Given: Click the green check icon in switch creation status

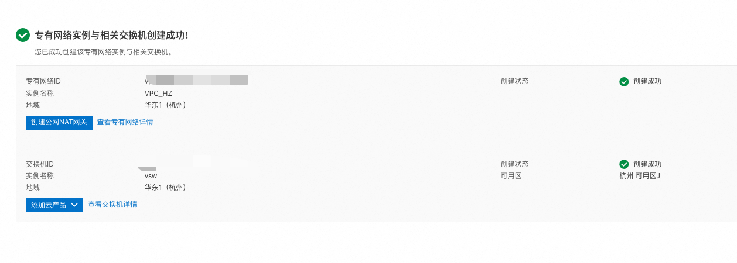Looking at the screenshot, I should tap(624, 164).
